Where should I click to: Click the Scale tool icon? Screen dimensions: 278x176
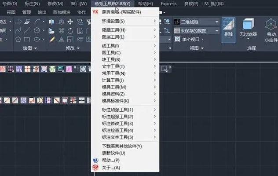point(70,39)
